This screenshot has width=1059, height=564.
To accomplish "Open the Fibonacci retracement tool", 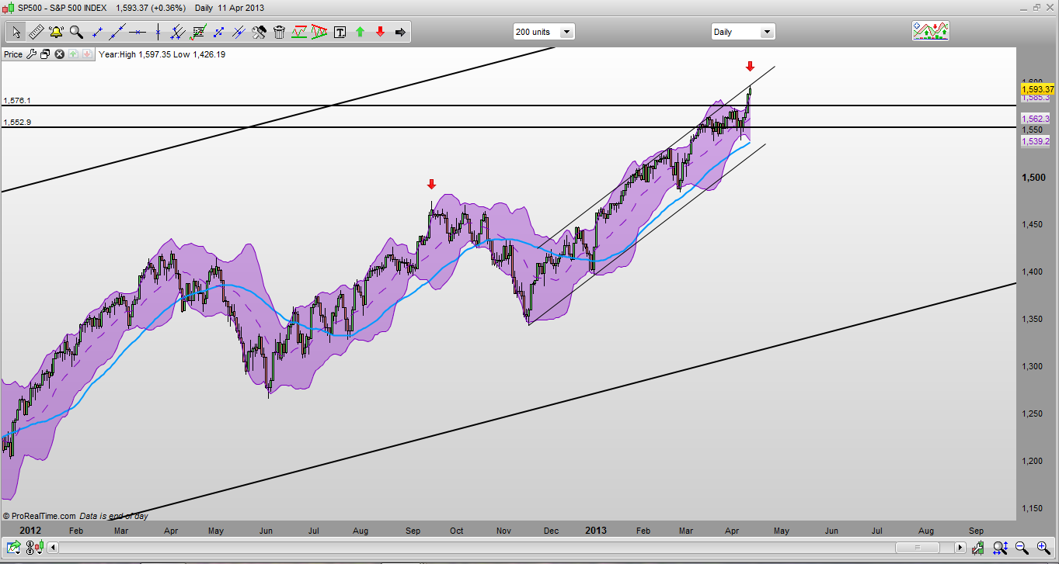I will pyautogui.click(x=198, y=32).
